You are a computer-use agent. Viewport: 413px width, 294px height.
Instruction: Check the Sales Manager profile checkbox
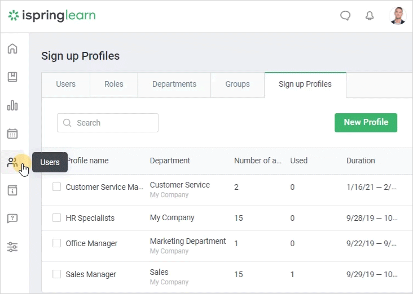tap(56, 274)
